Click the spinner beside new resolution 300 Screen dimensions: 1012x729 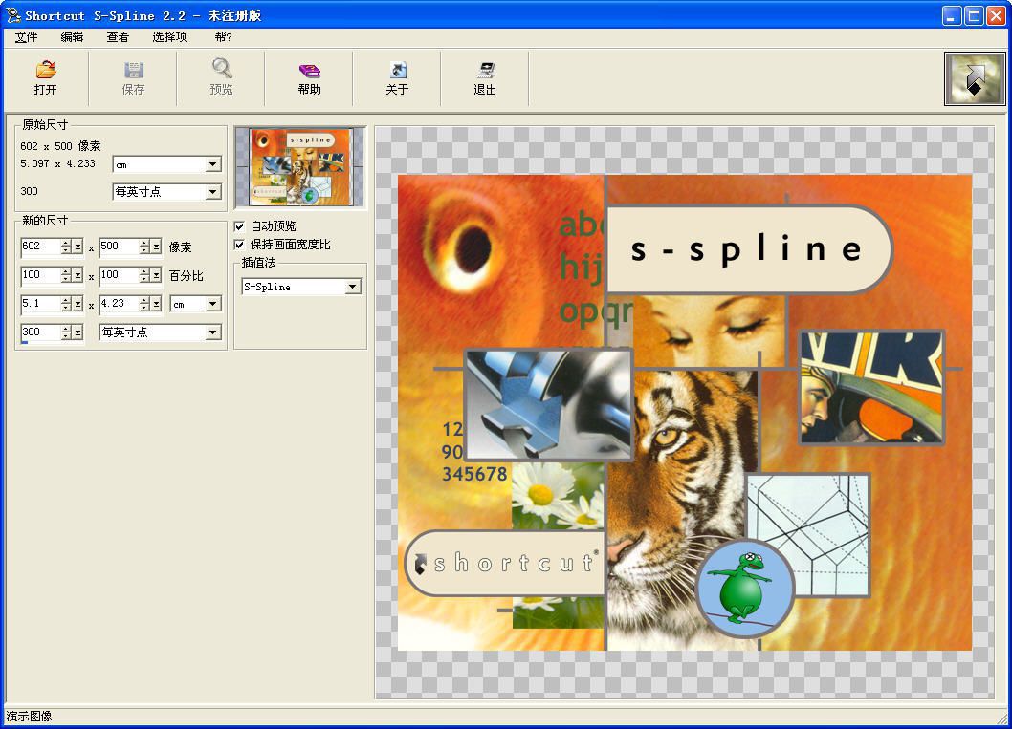click(x=66, y=332)
